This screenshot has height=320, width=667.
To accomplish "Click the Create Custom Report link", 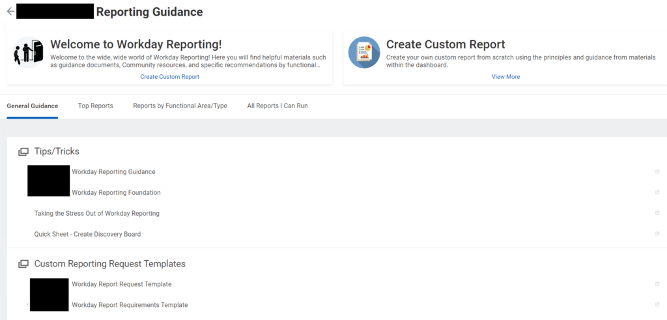I will [170, 77].
